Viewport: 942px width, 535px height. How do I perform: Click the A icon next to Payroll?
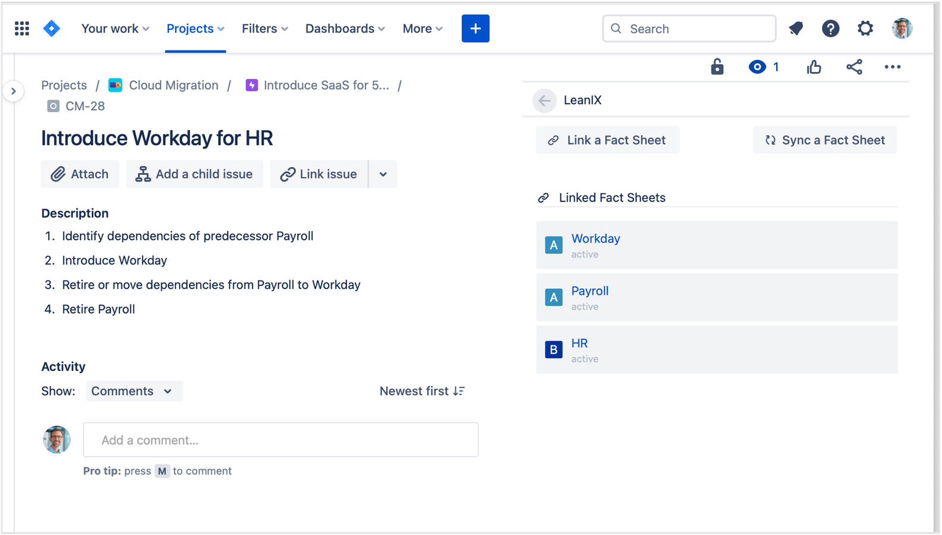coord(553,297)
